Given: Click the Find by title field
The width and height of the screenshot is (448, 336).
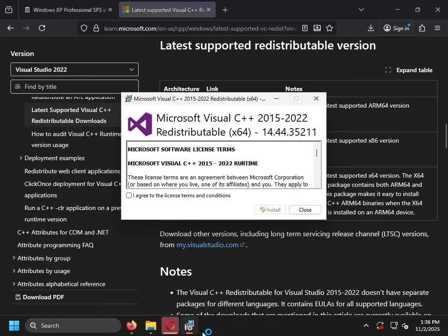Looking at the screenshot, I should coord(74,87).
